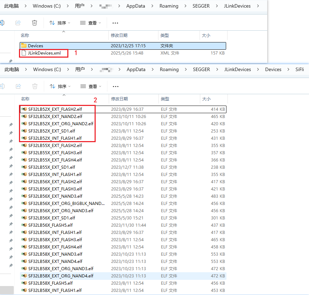Open the more options ellipsis in lower SiFli window
Screen dimensions: 309x295
point(116,87)
